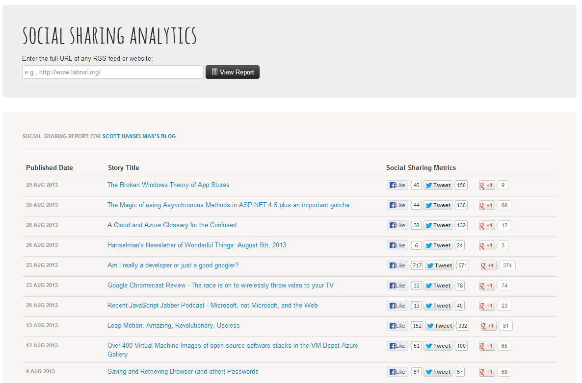Tweet Hanselman's Newsletter of Wonderful Things
This screenshot has height=383, width=582.
click(438, 245)
